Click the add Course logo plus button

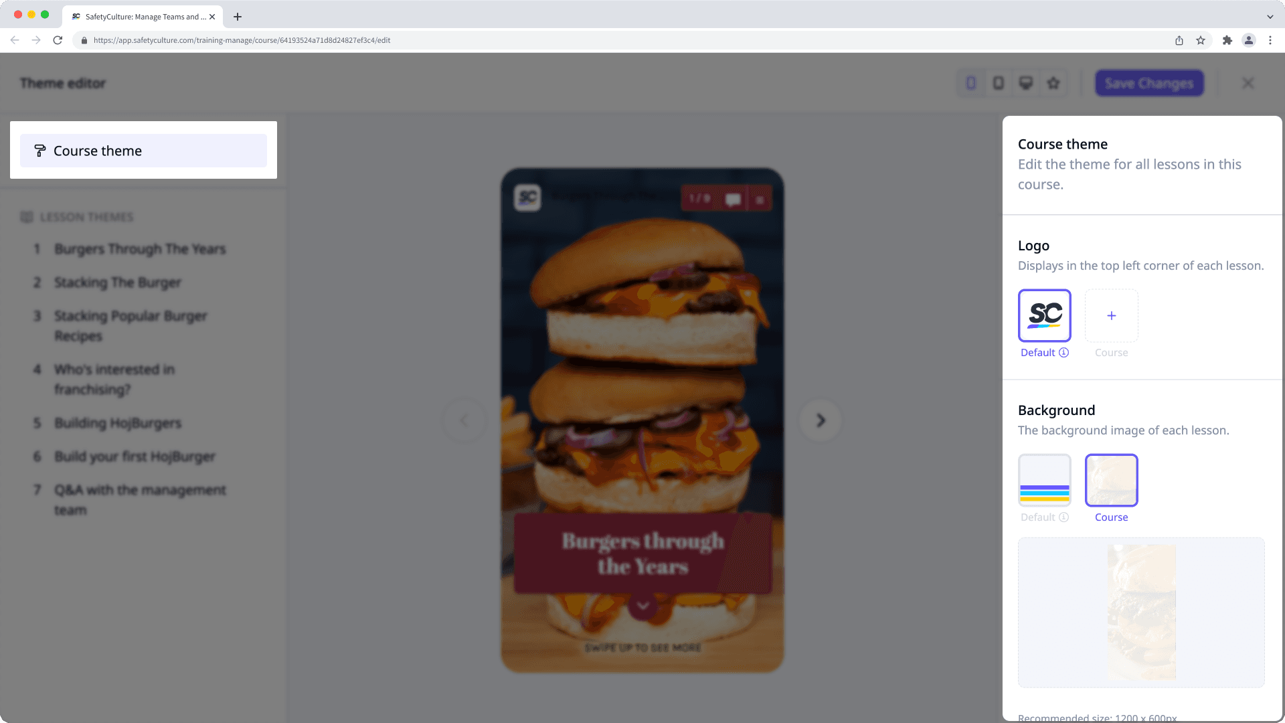(x=1110, y=315)
